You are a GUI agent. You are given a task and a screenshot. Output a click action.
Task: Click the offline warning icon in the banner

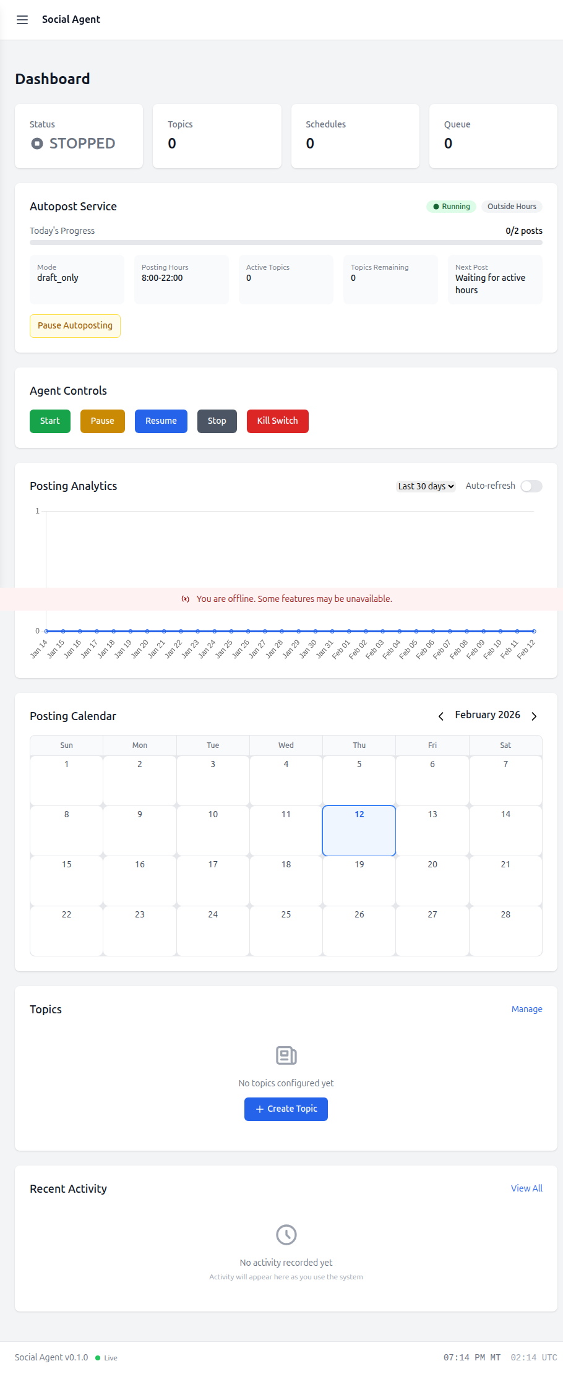[x=185, y=599]
